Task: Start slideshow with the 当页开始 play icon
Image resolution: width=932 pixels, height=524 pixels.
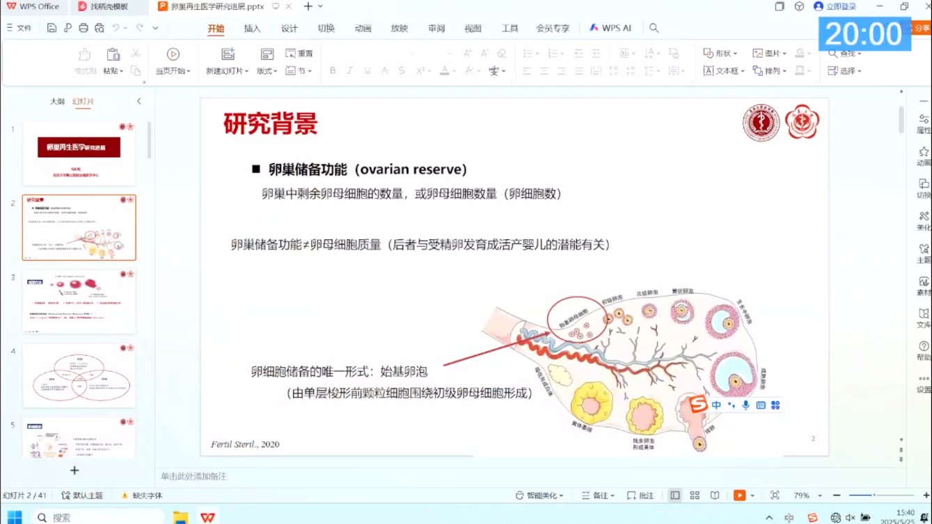Action: pyautogui.click(x=173, y=55)
